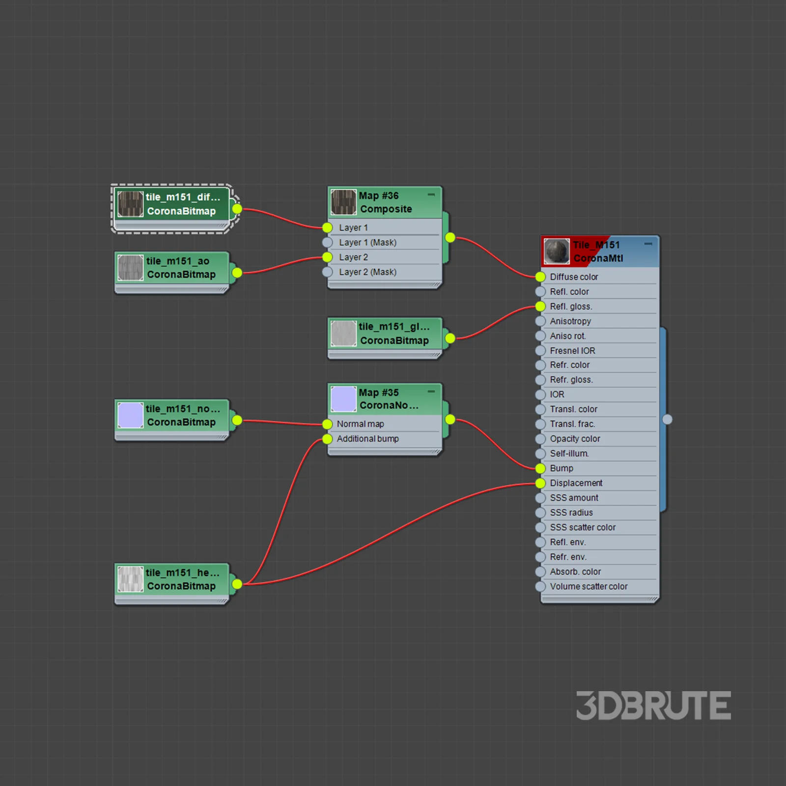The height and width of the screenshot is (786, 786).
Task: Click the Opacity color input socket
Action: click(540, 439)
